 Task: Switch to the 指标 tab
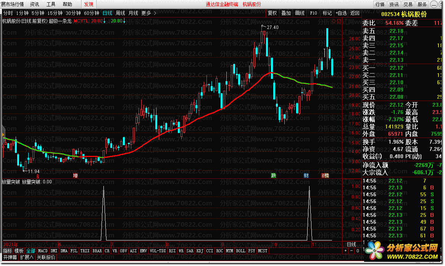(7, 251)
